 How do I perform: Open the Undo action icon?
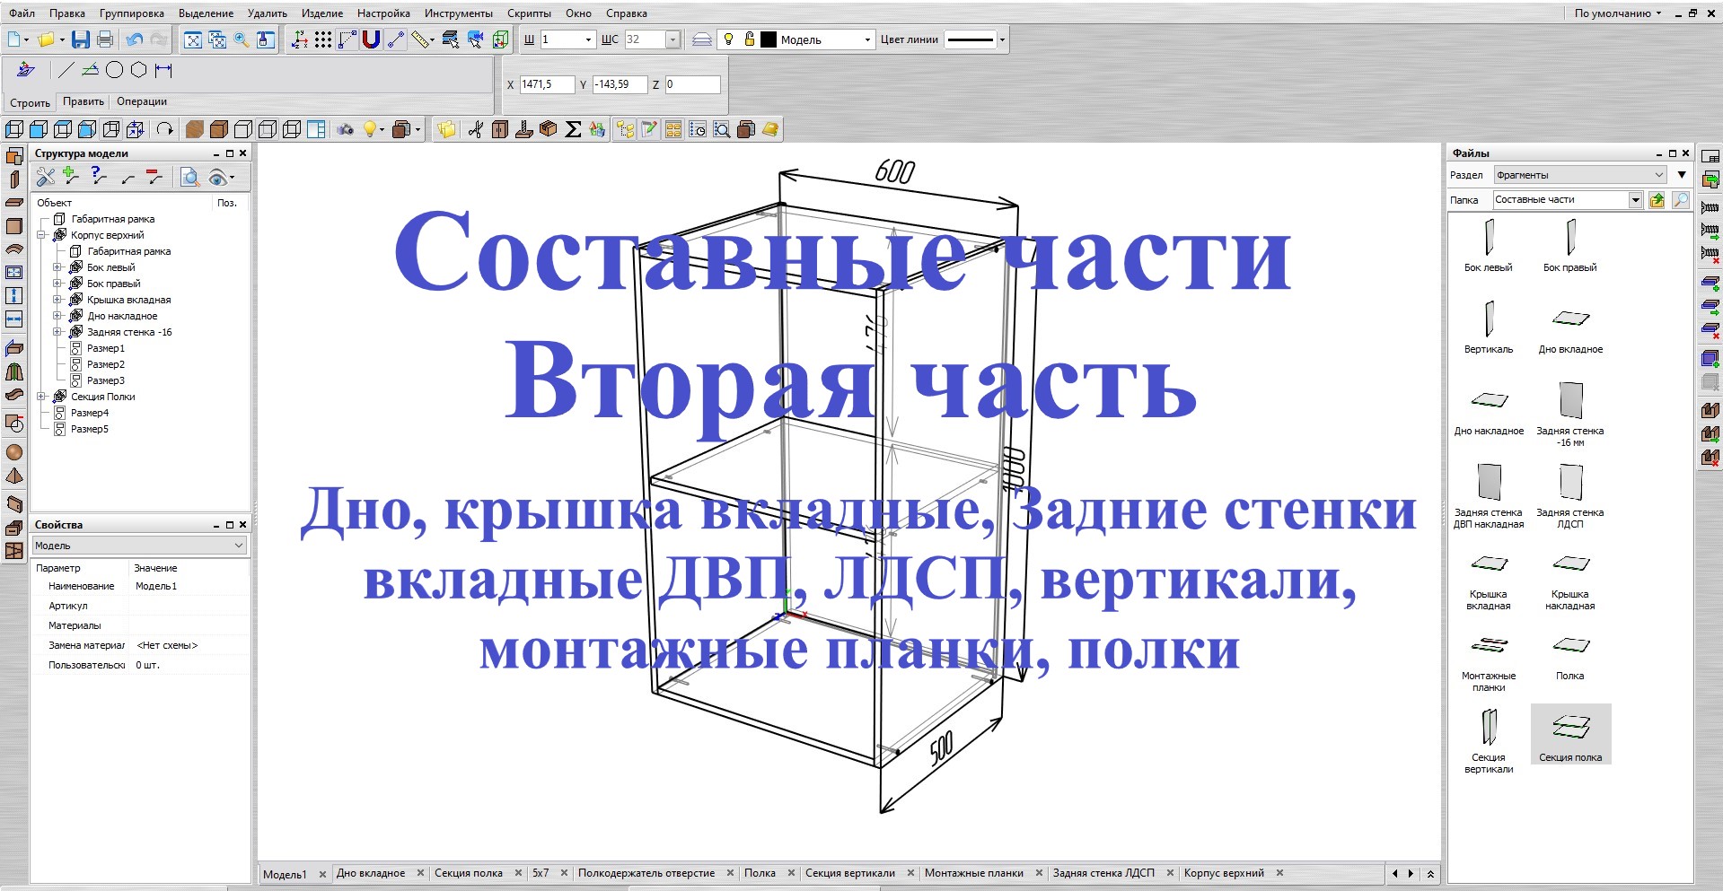coord(133,39)
